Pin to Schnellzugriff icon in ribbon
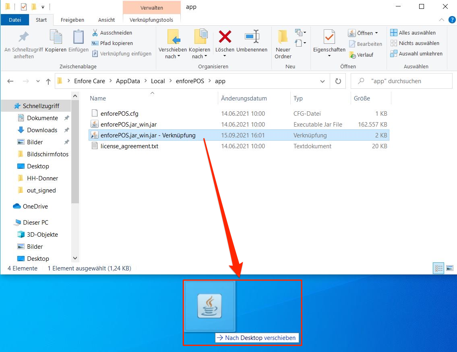The height and width of the screenshot is (352, 457). pos(24,37)
